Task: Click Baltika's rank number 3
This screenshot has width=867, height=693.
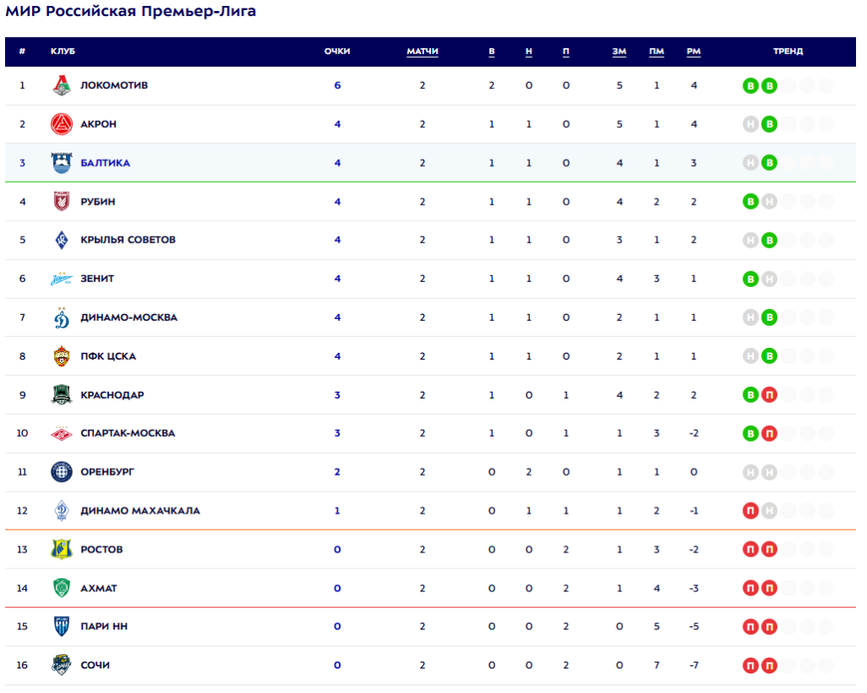Action: (x=22, y=163)
